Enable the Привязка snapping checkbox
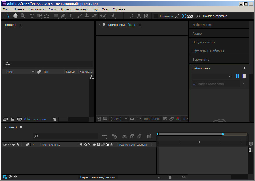The height and width of the screenshot is (181, 255). [156, 16]
